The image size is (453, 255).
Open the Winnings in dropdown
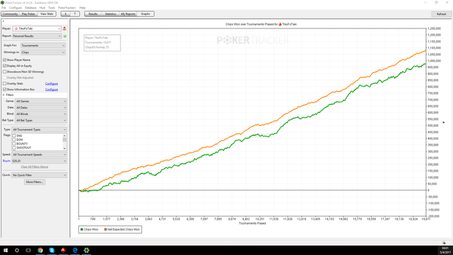(43, 52)
